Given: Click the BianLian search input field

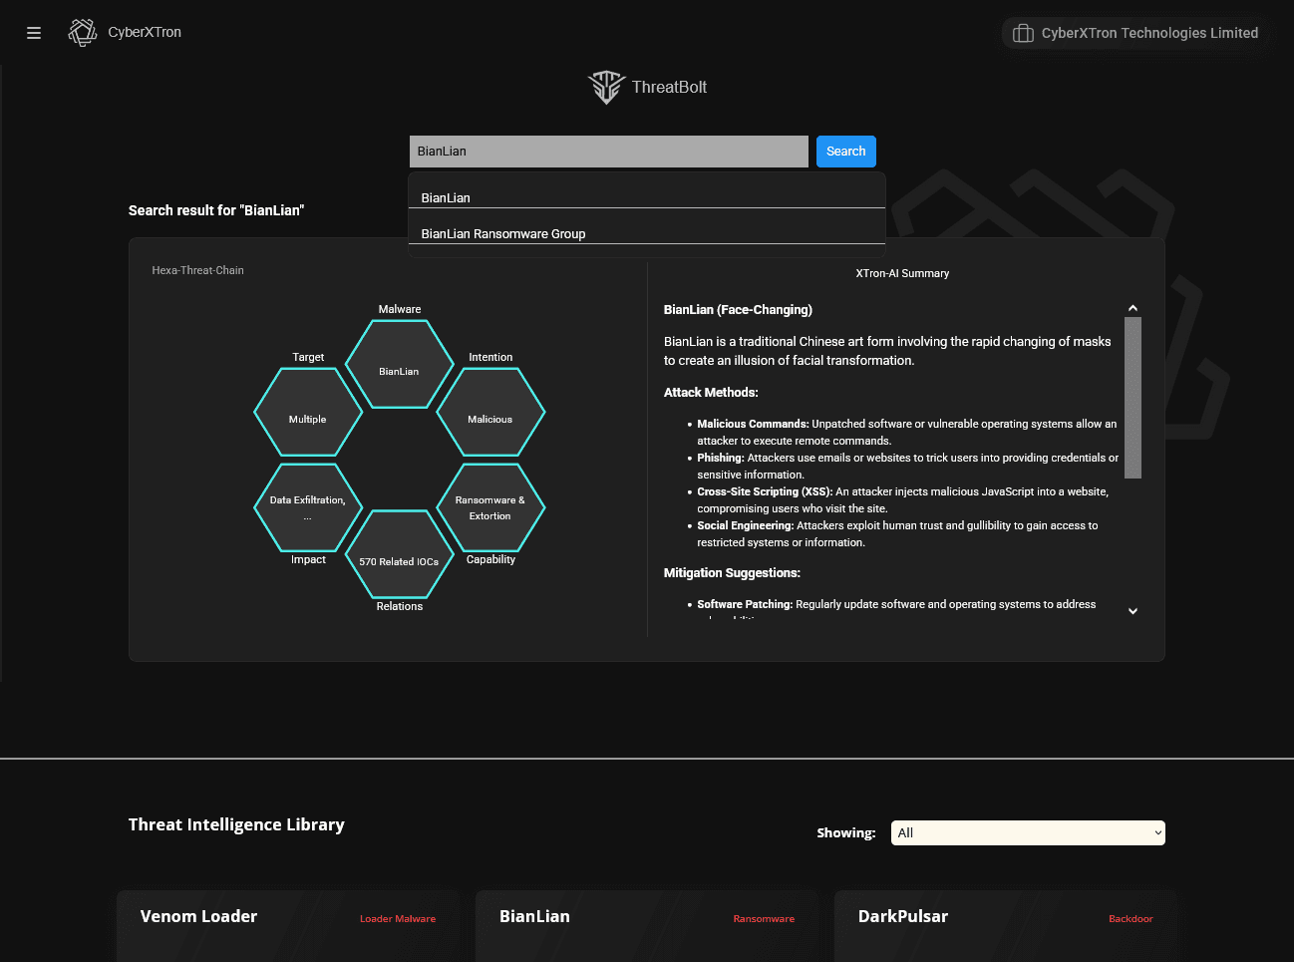Looking at the screenshot, I should click(x=608, y=151).
